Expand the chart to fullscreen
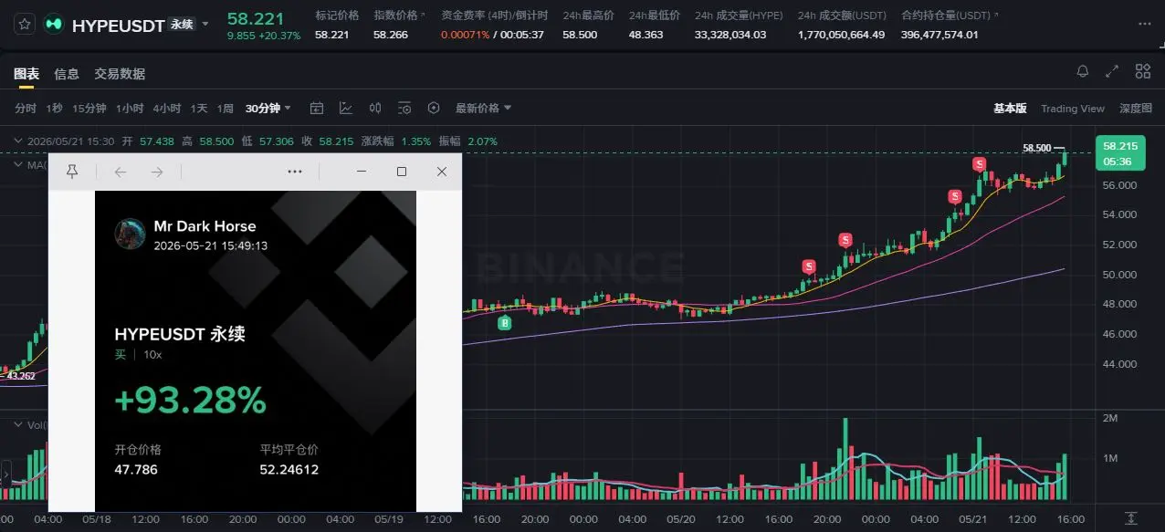 click(x=1112, y=71)
